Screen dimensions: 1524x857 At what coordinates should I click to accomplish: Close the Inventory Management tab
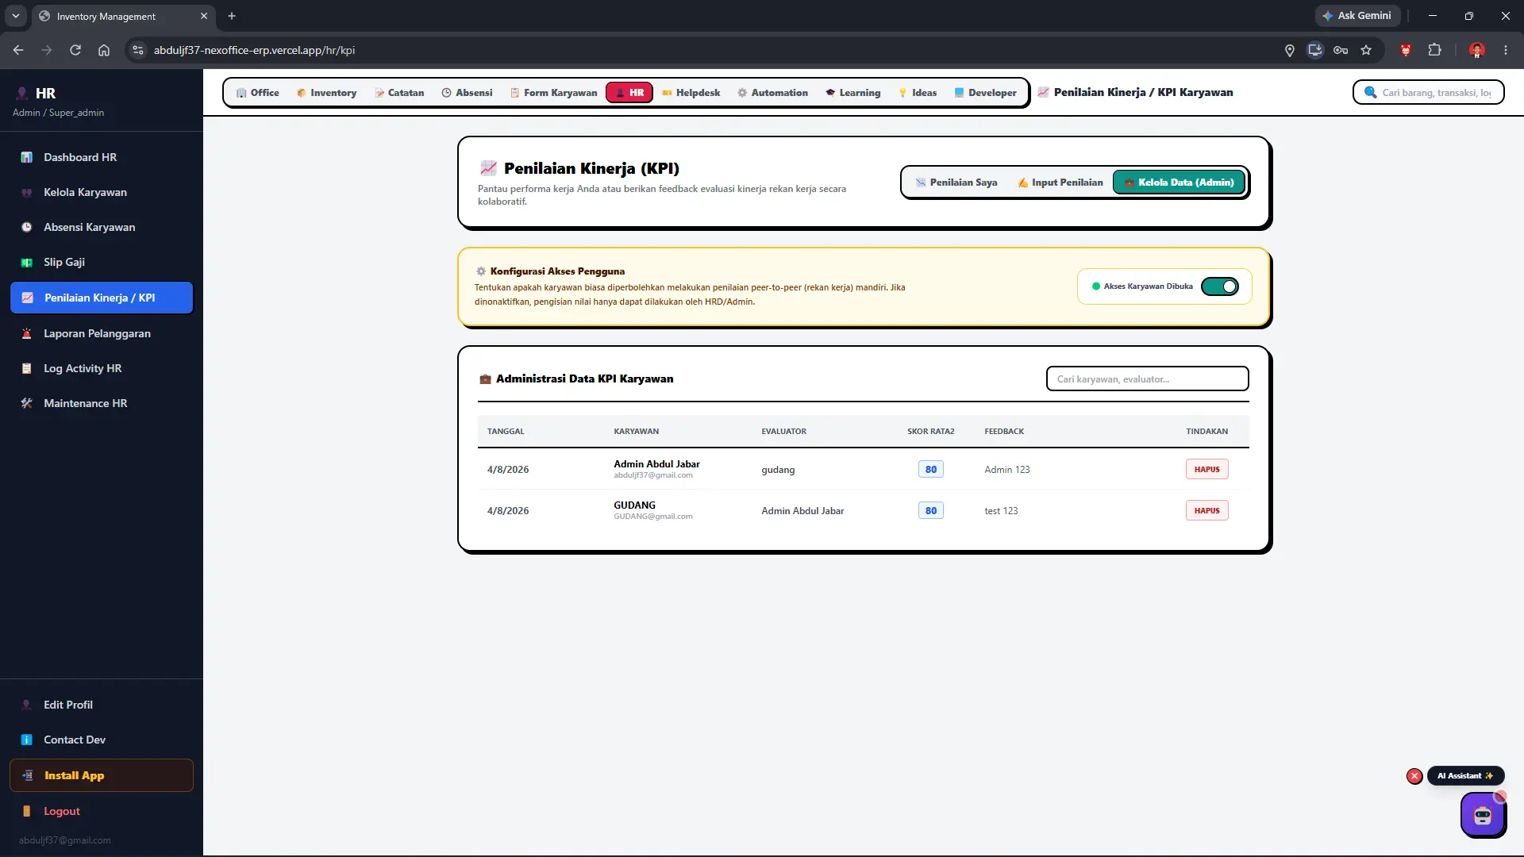(204, 16)
